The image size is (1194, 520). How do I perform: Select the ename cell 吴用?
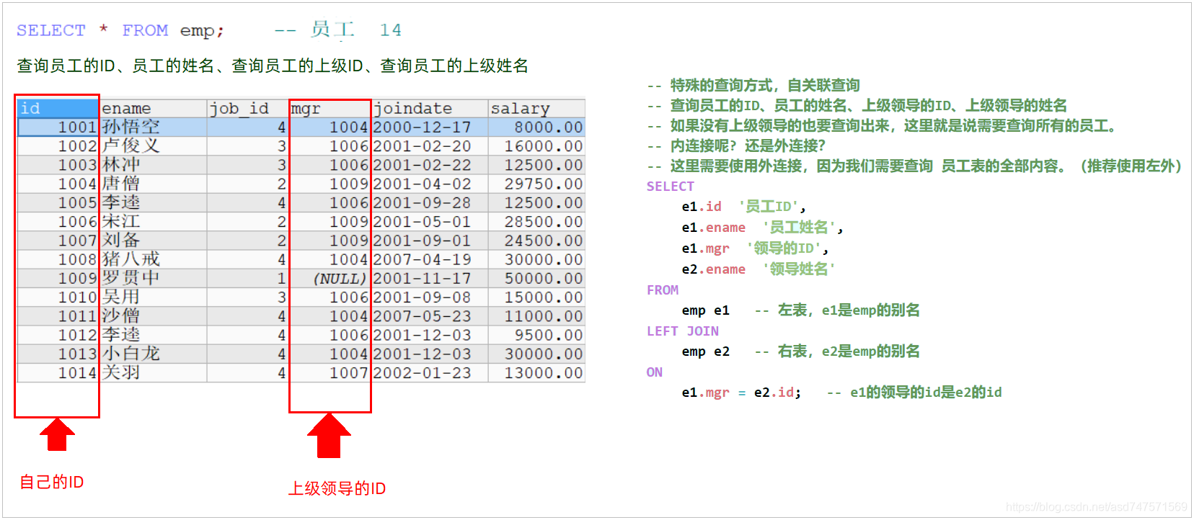[153, 297]
